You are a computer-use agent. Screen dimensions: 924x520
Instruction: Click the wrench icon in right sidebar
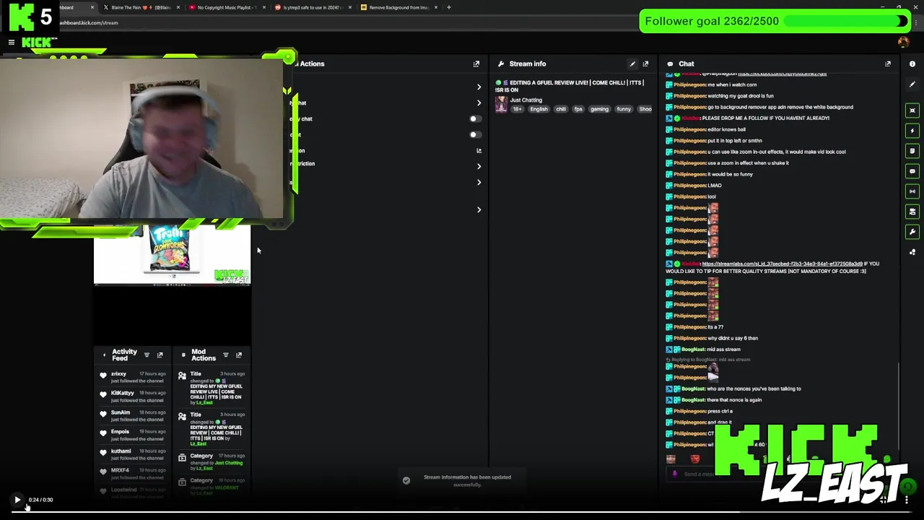coord(912,232)
